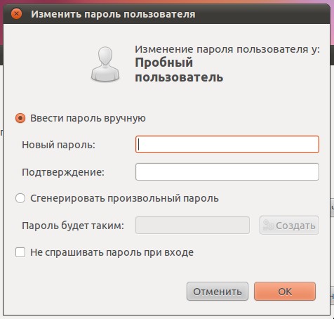Click the Подтверждение: label
The height and width of the screenshot is (319, 334).
tap(63, 172)
